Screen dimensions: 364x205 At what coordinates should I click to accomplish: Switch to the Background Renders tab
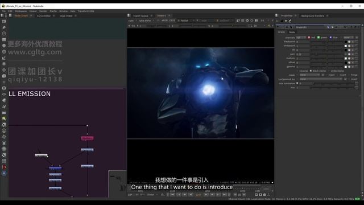(312, 16)
